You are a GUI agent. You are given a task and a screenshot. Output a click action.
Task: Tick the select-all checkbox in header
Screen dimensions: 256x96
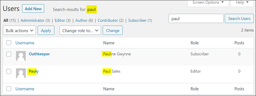9,43
